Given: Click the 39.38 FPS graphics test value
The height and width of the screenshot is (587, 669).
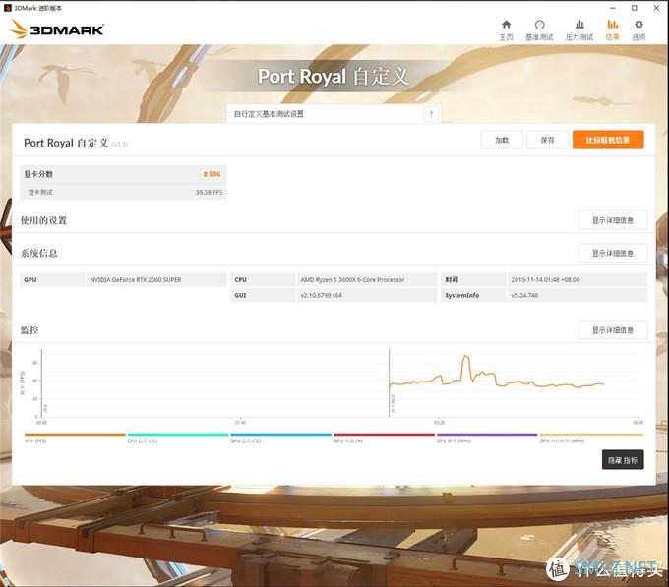Looking at the screenshot, I should click(209, 193).
